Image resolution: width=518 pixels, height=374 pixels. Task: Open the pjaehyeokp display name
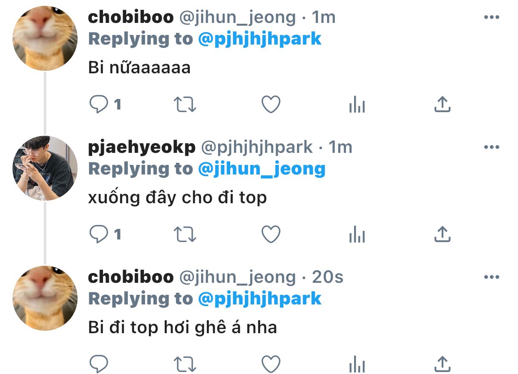[x=142, y=148]
